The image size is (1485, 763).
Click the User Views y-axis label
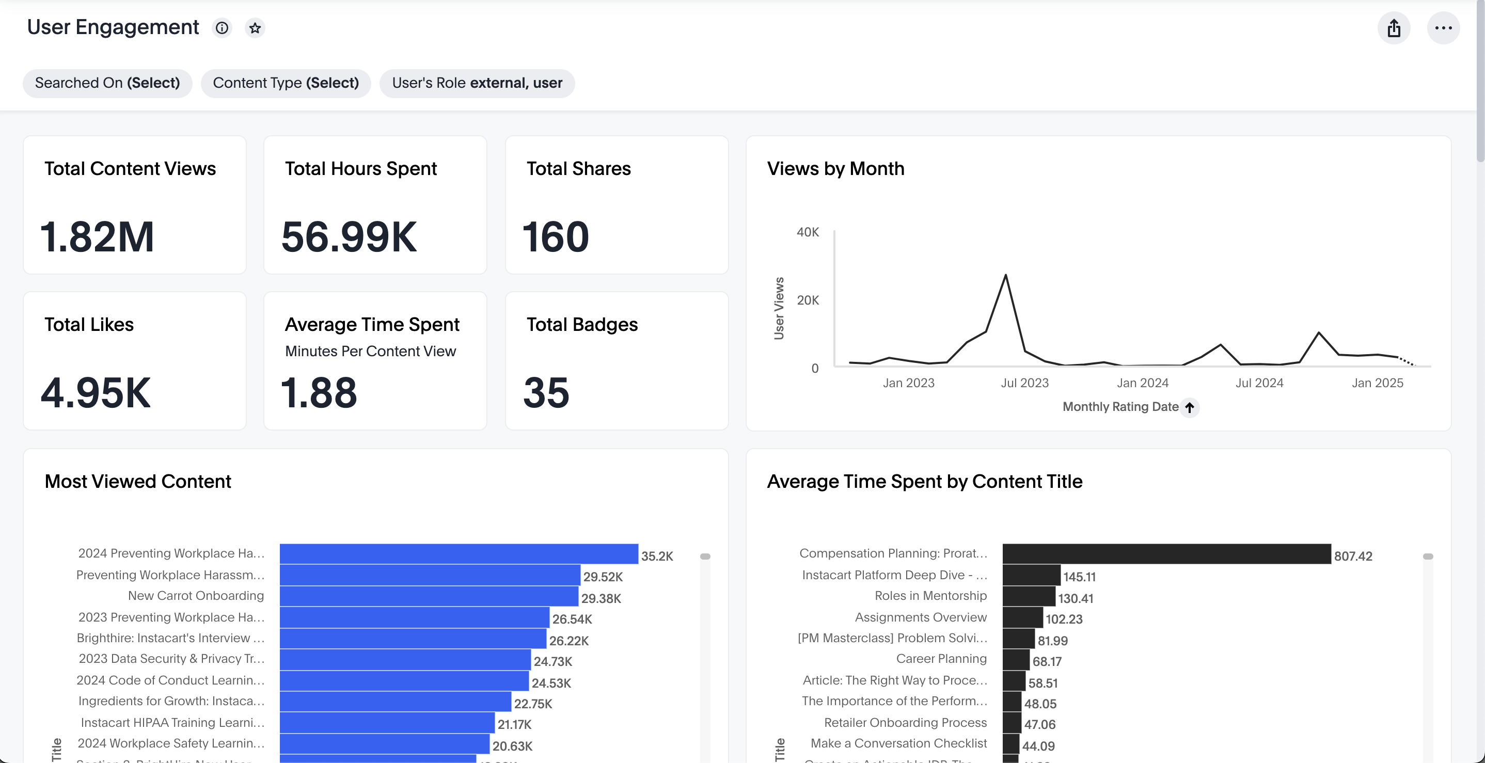pyautogui.click(x=779, y=308)
